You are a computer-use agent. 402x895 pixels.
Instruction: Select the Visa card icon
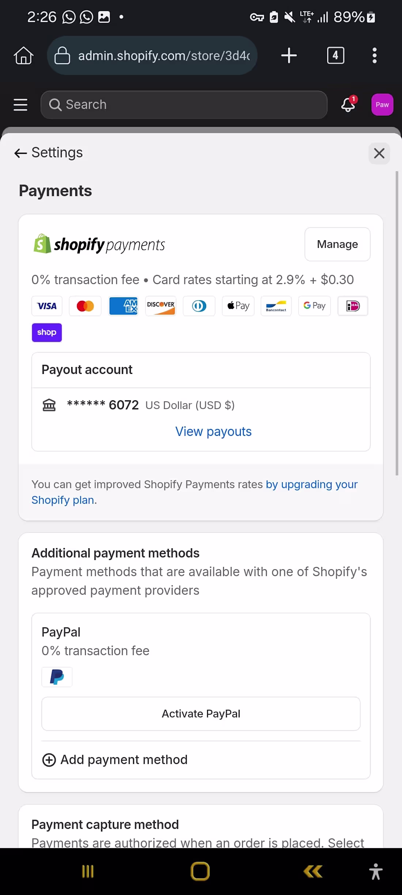(x=47, y=306)
